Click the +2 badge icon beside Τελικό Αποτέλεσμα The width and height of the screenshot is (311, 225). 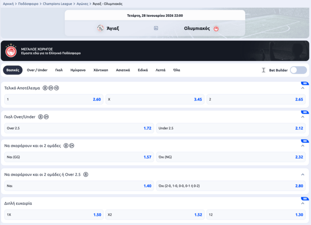coord(56,88)
